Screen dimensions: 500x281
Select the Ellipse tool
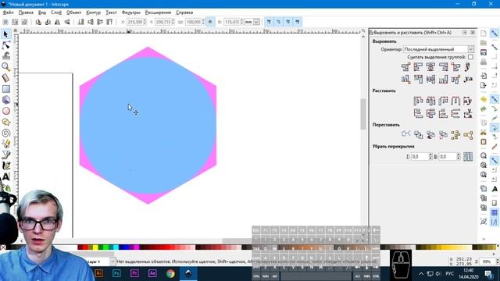[x=5, y=111]
